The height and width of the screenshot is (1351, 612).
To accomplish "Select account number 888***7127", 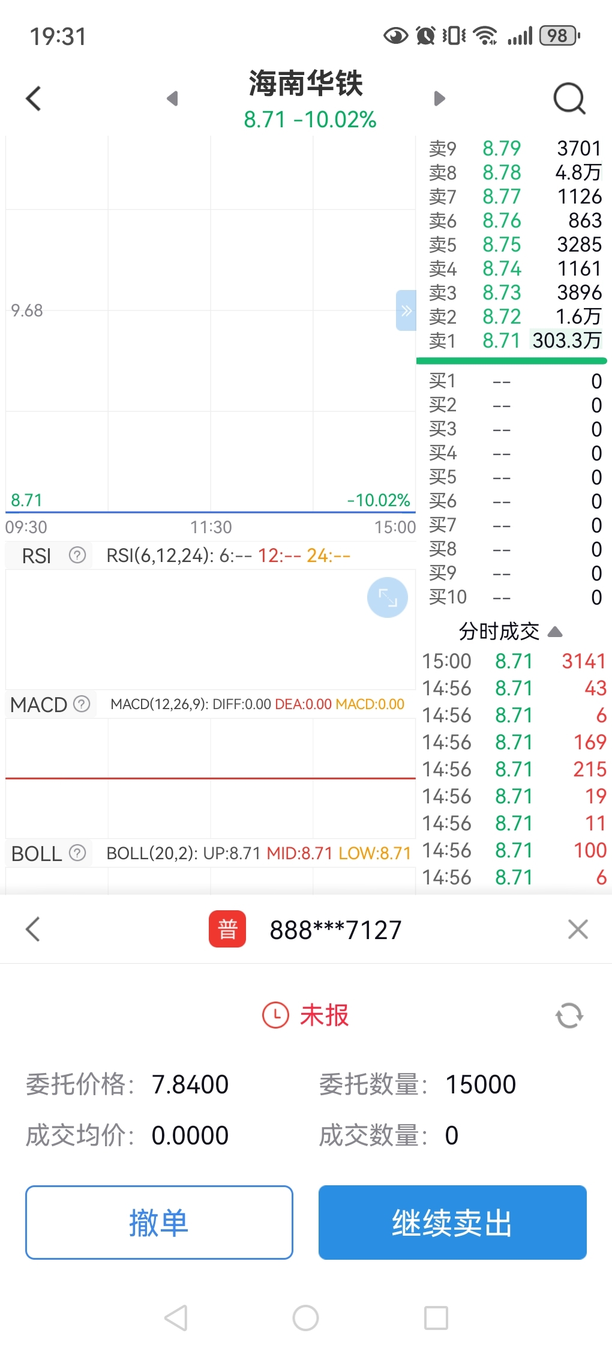I will pyautogui.click(x=335, y=930).
